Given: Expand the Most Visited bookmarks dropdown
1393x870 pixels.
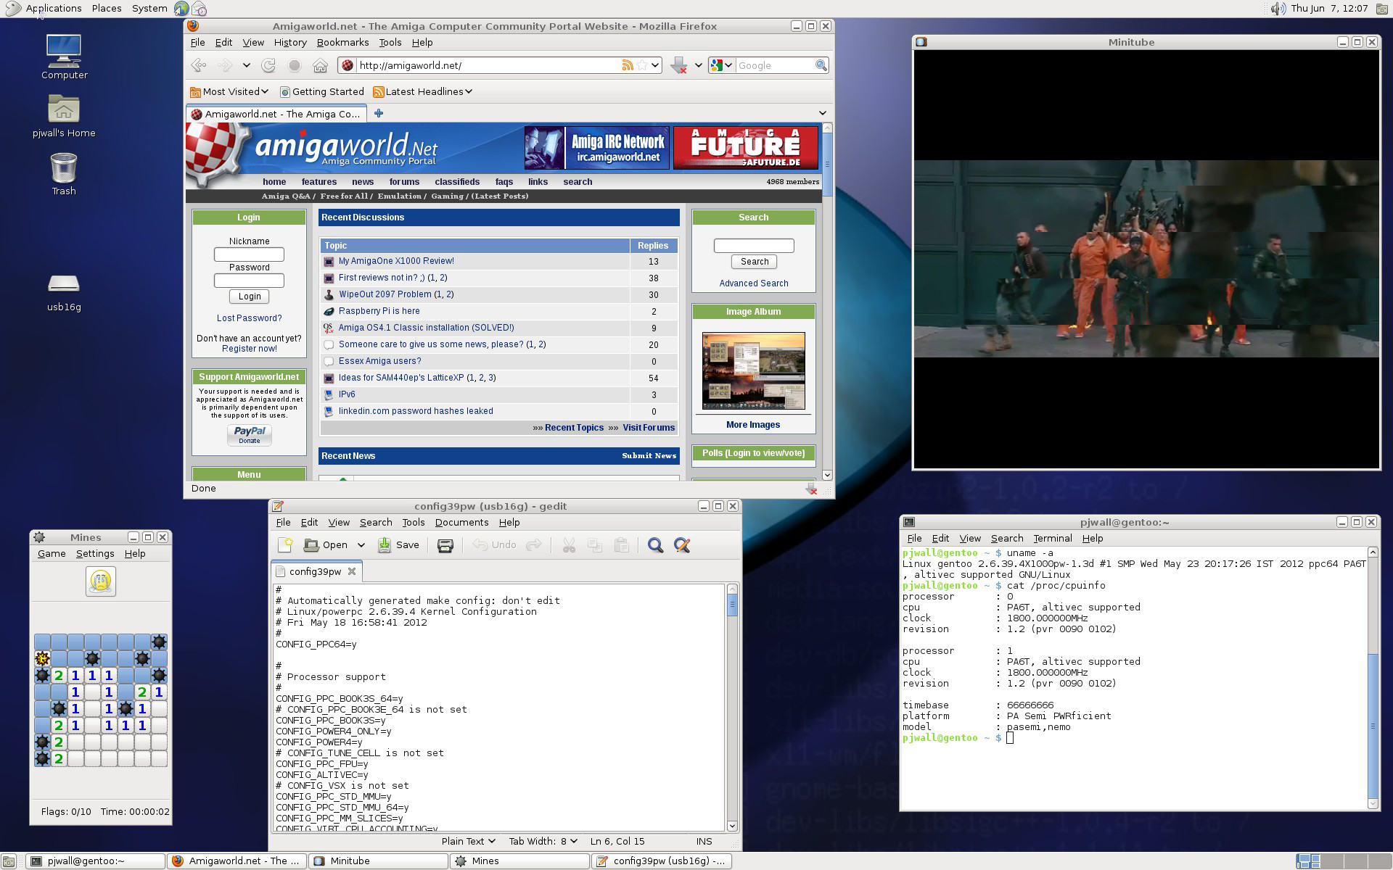Looking at the screenshot, I should click(x=229, y=91).
